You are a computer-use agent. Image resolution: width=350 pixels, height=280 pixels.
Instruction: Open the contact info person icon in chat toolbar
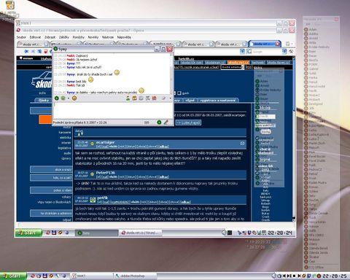tap(128, 98)
